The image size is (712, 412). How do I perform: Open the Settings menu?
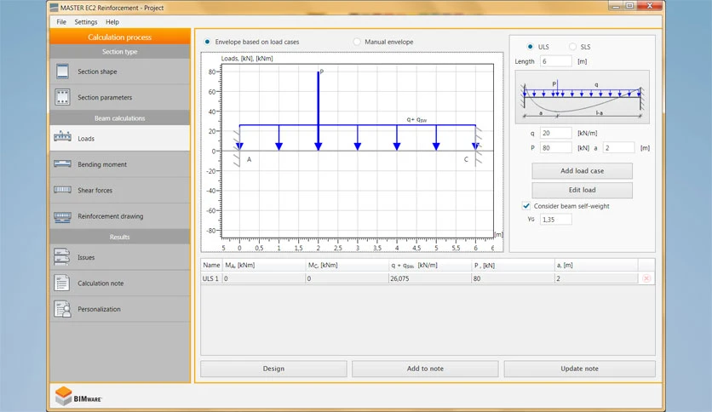86,22
